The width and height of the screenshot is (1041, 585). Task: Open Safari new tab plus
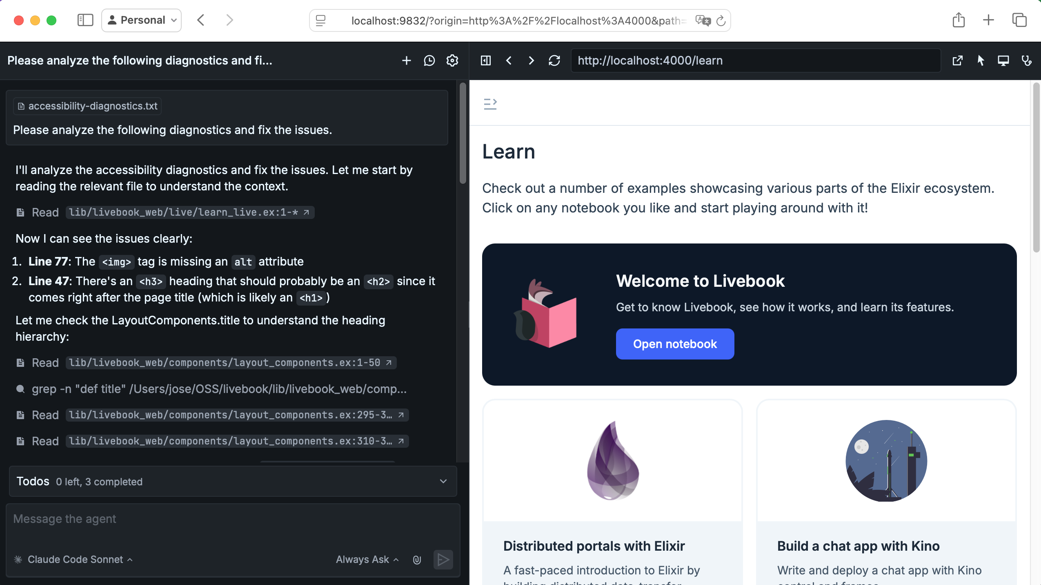[988, 20]
